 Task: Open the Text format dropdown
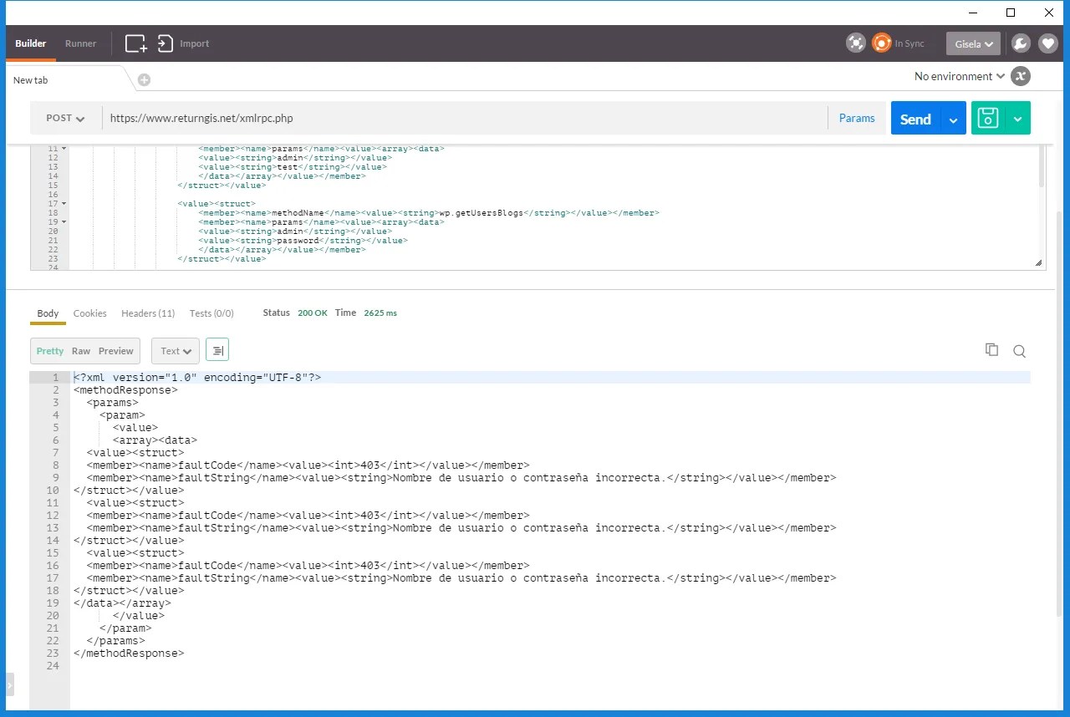pos(176,351)
